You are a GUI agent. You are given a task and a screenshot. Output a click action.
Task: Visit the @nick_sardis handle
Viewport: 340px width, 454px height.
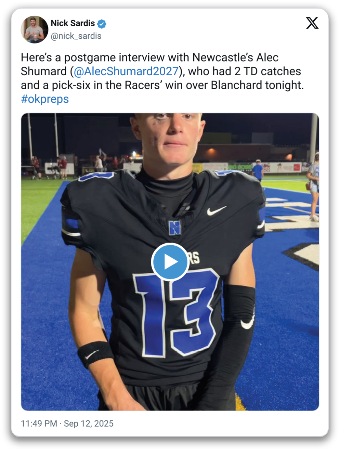click(76, 36)
